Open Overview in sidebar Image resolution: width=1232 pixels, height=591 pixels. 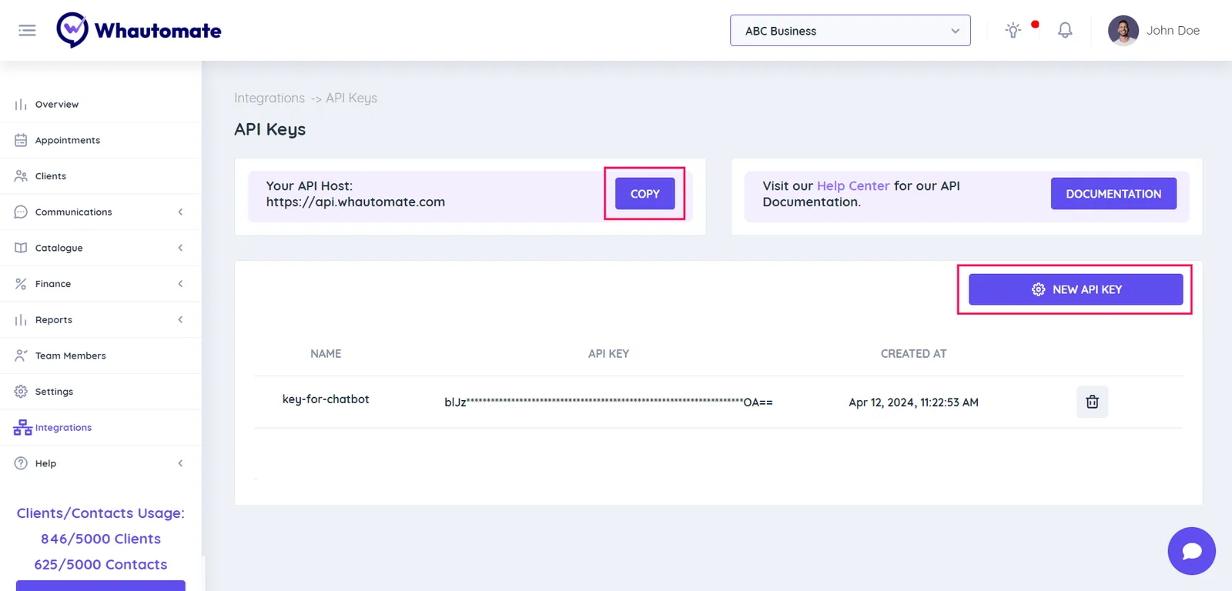pos(57,105)
